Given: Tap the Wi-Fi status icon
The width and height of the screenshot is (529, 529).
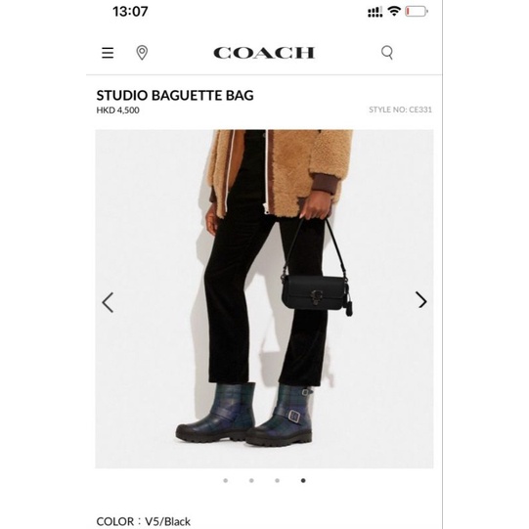Looking at the screenshot, I should [394, 11].
